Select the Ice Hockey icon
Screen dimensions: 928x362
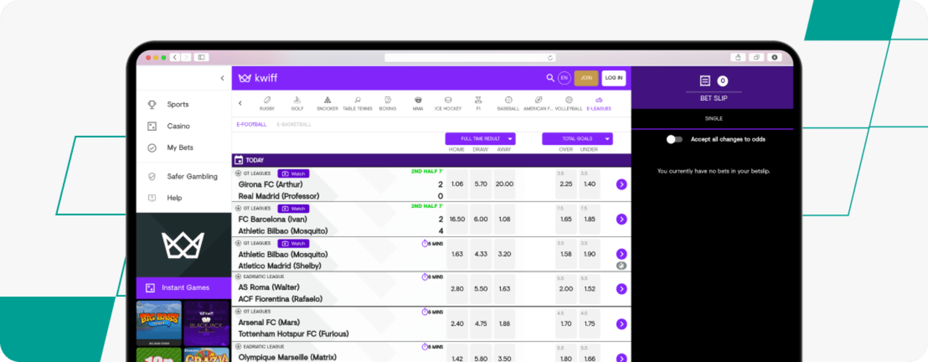coord(448,103)
